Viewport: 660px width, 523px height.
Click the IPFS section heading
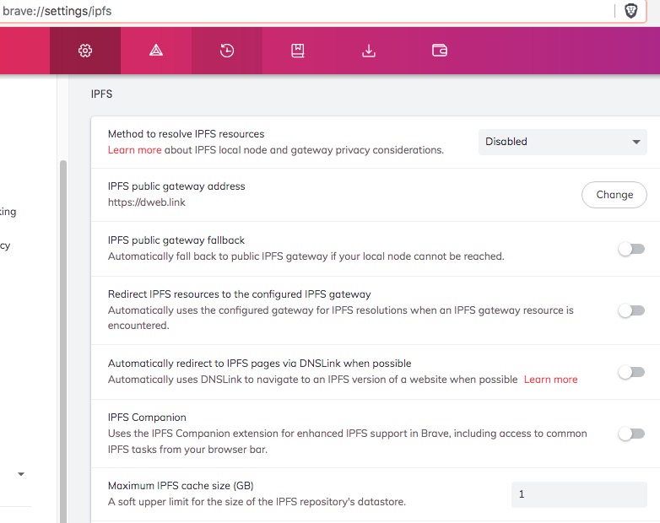[x=101, y=94]
